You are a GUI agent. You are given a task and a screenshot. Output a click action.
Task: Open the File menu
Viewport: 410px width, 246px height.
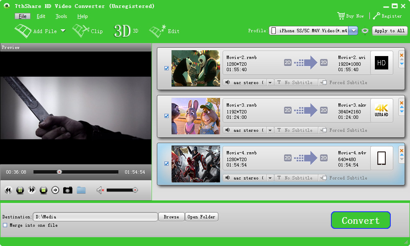tap(22, 16)
